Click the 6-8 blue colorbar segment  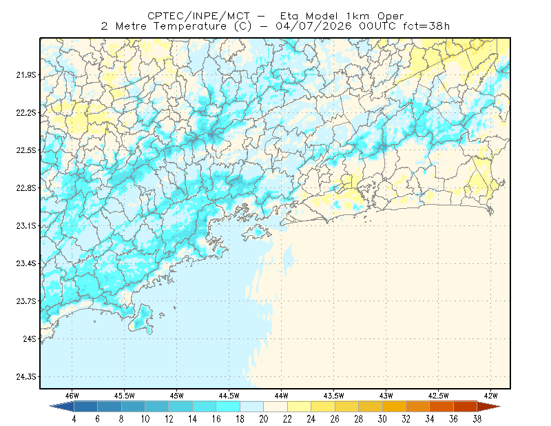point(110,406)
